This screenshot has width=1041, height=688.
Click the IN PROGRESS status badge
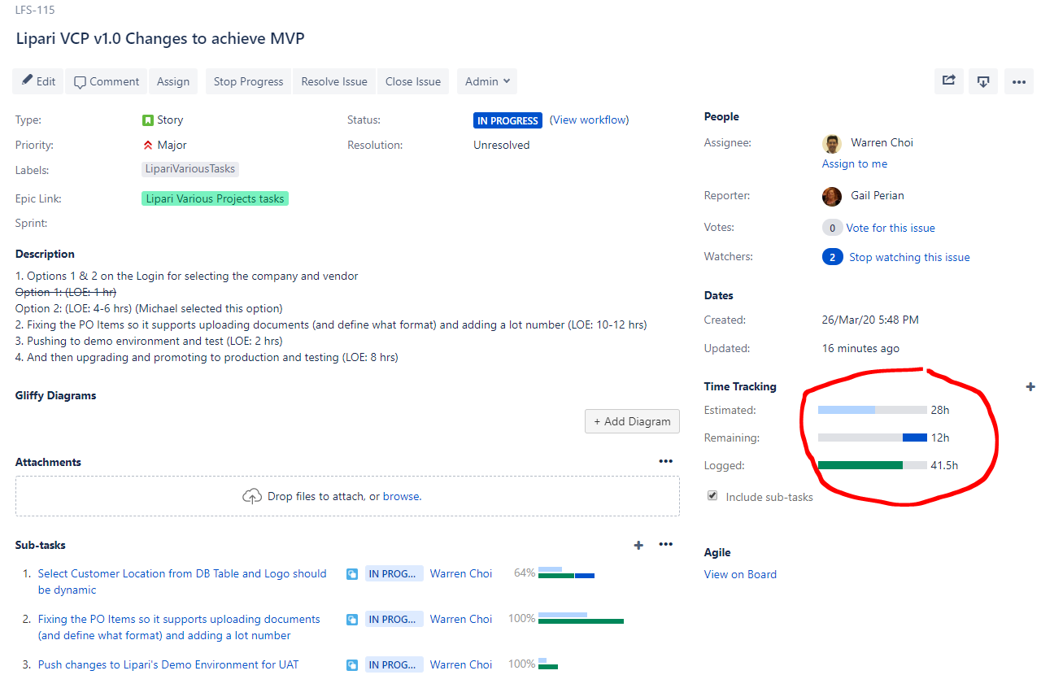coord(507,120)
